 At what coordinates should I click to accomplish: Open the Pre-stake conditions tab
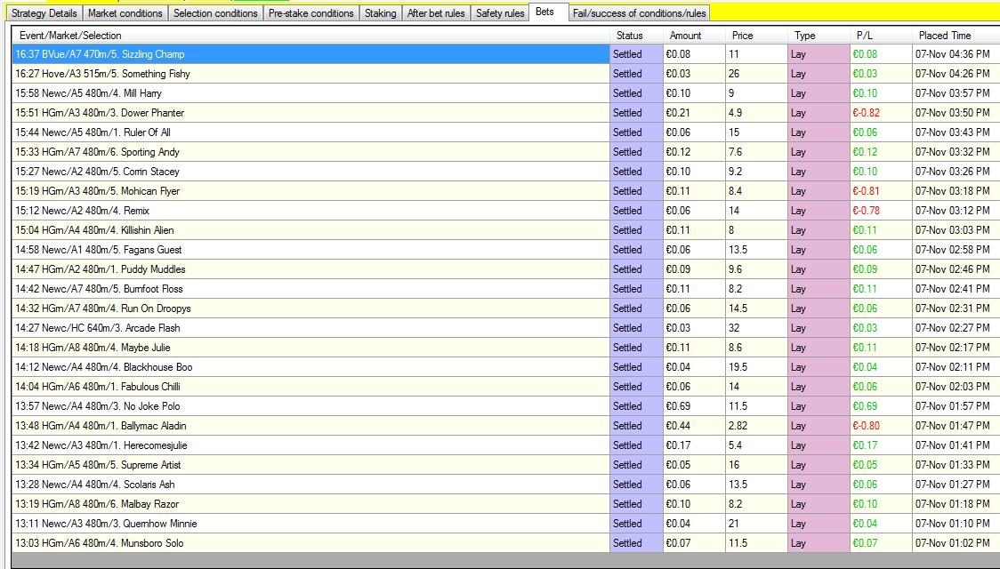coord(311,12)
